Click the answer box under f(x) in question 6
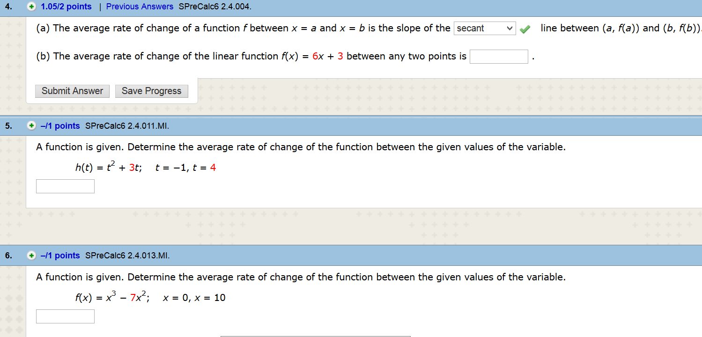This screenshot has width=702, height=337. [x=65, y=316]
